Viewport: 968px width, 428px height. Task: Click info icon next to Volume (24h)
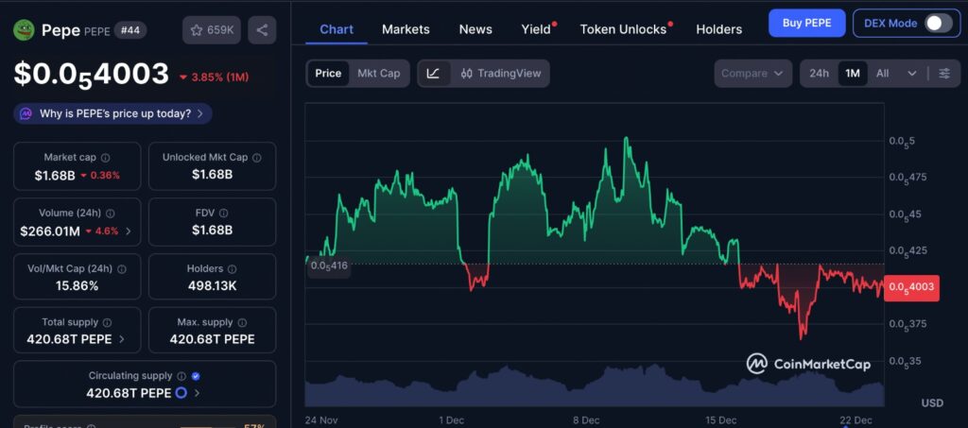110,214
